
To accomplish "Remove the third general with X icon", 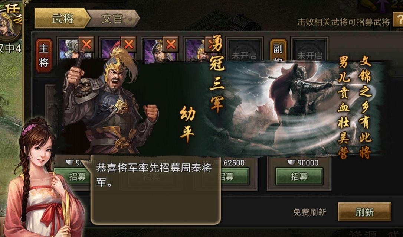I will pos(171,45).
